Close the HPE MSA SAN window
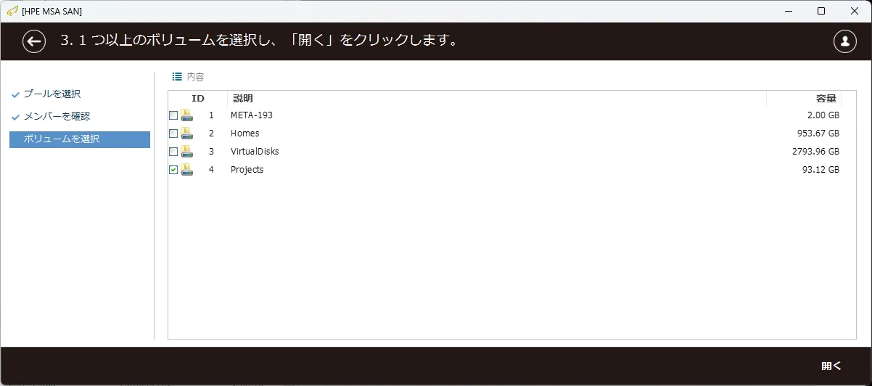The image size is (872, 386). pos(855,11)
